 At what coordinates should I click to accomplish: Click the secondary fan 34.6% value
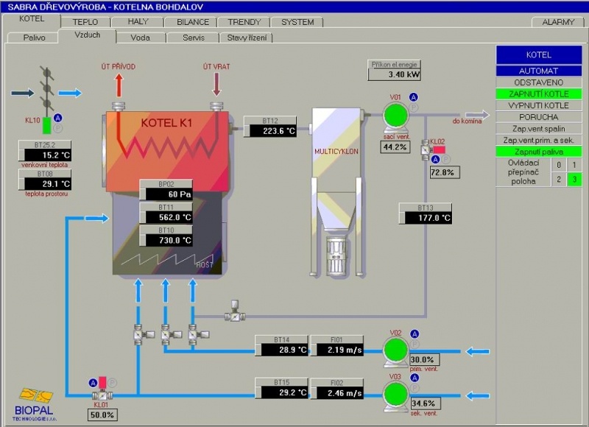pos(424,403)
